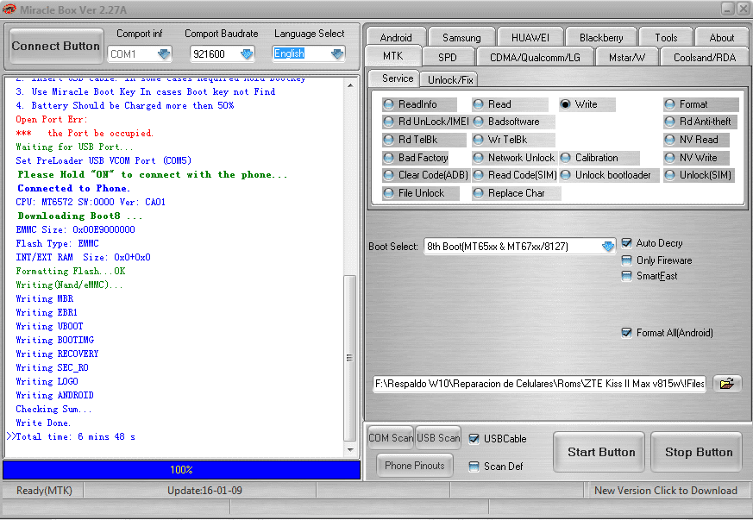This screenshot has width=753, height=520.
Task: Open the Comport inf COM1 dropdown
Action: coord(164,53)
